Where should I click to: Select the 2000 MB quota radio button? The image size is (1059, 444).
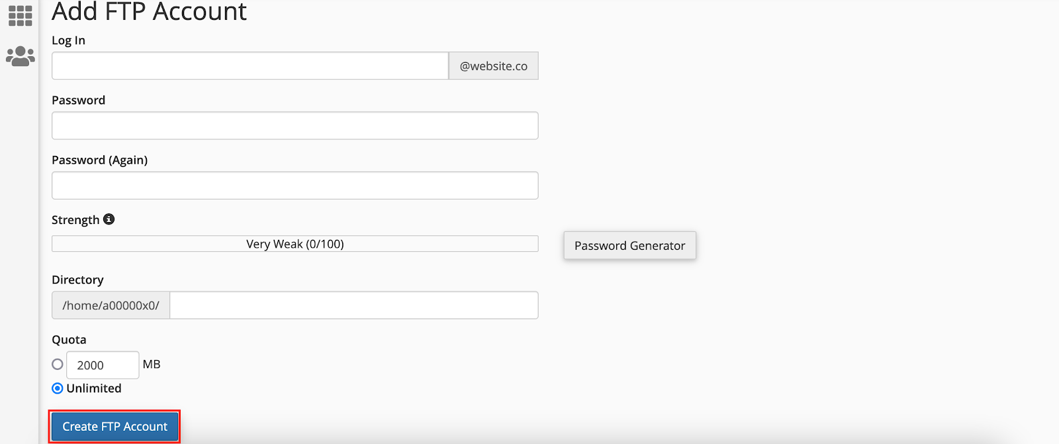(x=58, y=364)
